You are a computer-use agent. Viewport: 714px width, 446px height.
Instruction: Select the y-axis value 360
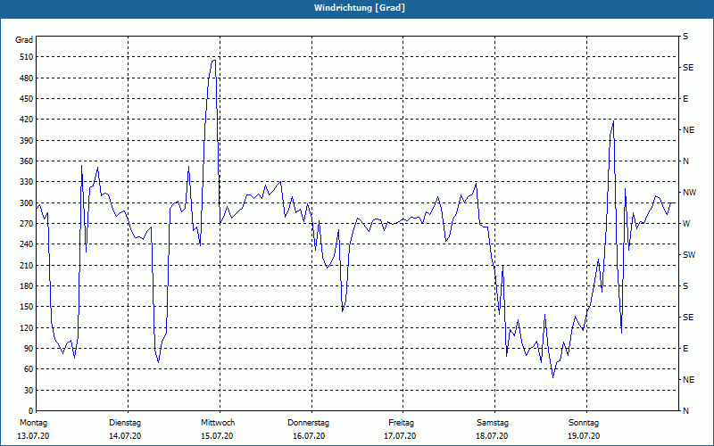coord(27,161)
